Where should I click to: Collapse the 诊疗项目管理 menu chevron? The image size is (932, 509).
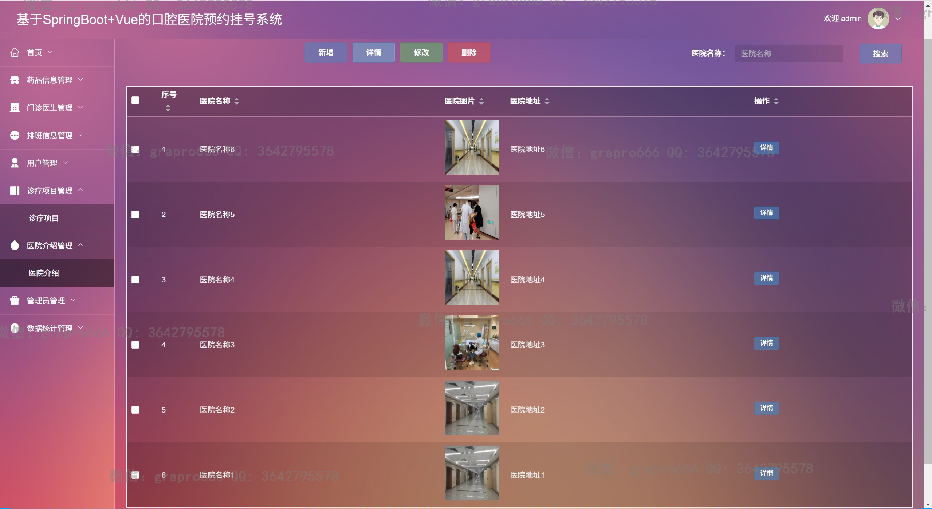pyautogui.click(x=81, y=190)
